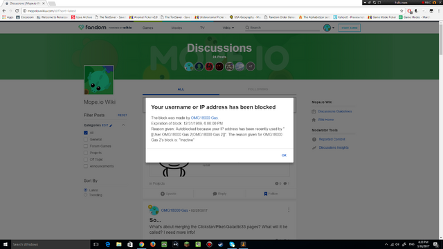Collapse the Categories section chevron
The height and width of the screenshot is (249, 443).
tap(123, 125)
